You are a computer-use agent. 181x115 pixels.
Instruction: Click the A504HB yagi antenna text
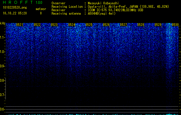[102, 14]
